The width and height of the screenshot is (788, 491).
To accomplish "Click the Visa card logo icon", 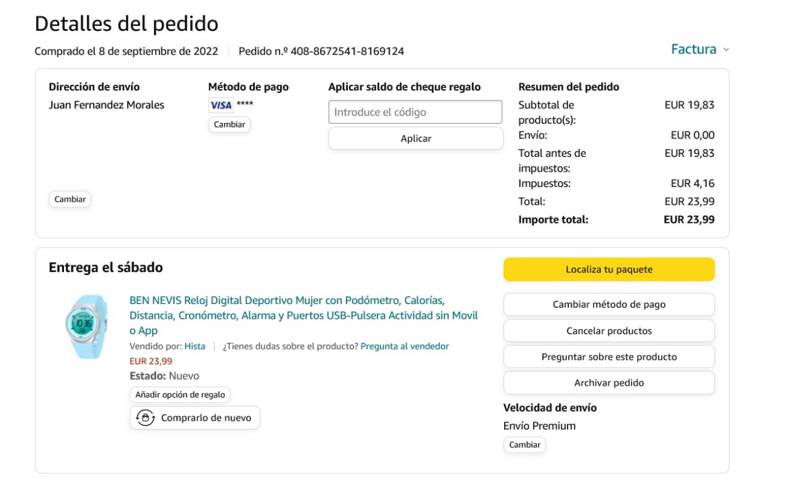I will point(220,105).
